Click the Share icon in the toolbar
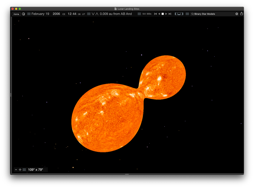Viewport: 254px width, 188px height. tap(242, 14)
